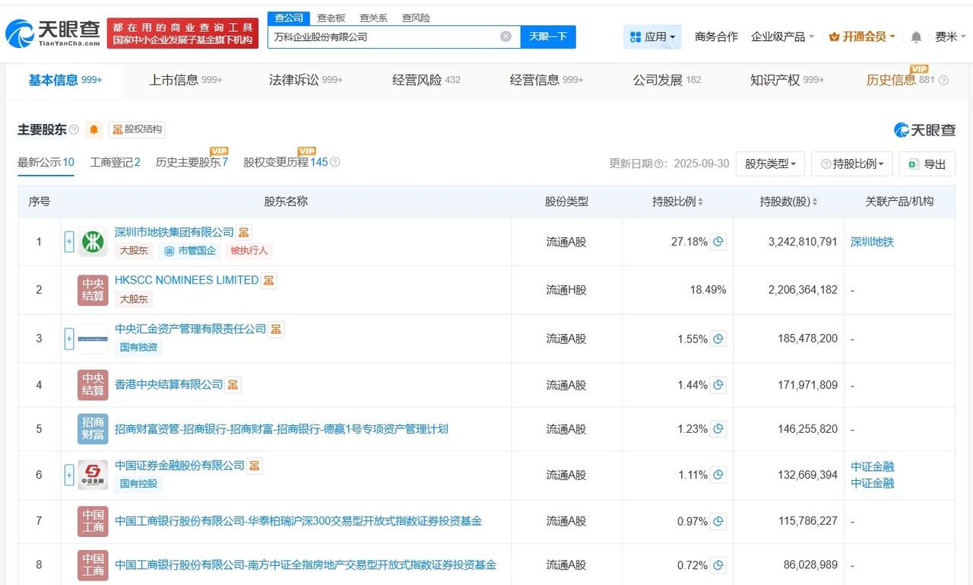The height and width of the screenshot is (585, 973).
Task: Clear the search box with X icon
Action: 506,37
